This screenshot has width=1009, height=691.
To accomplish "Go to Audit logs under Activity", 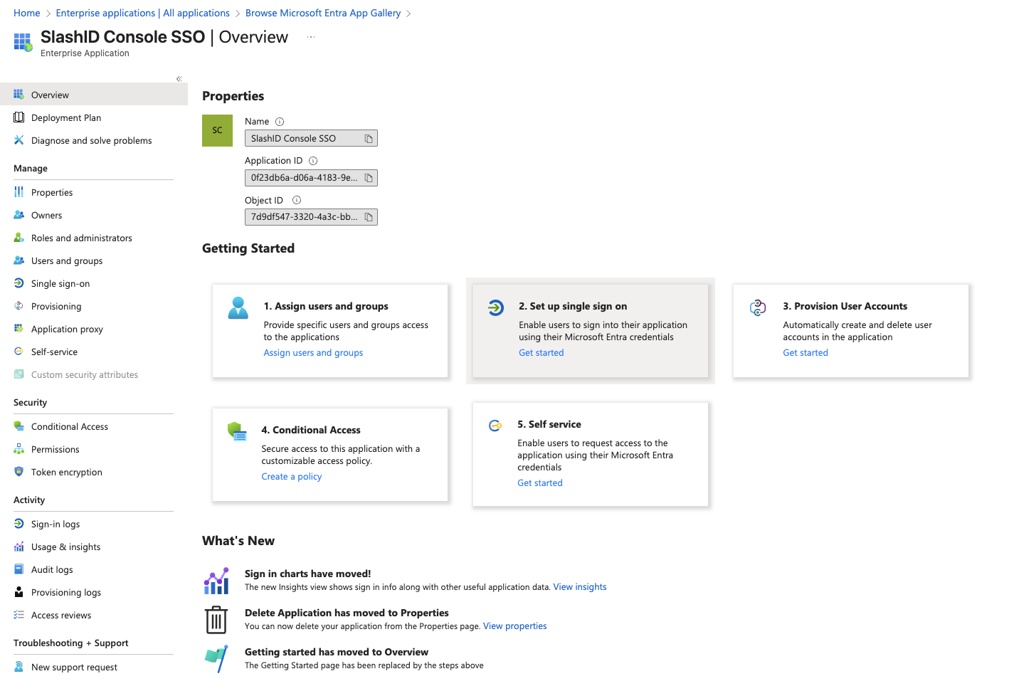I will tap(52, 570).
